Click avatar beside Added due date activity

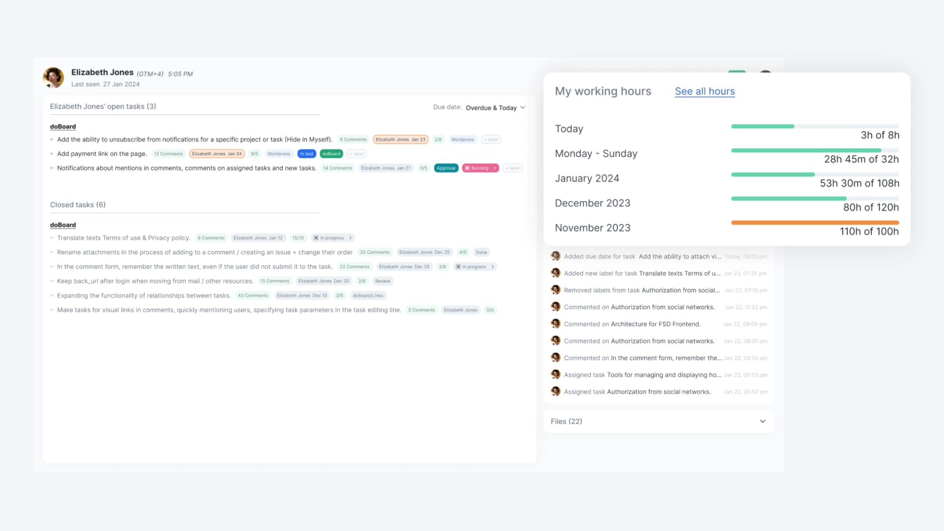(556, 256)
